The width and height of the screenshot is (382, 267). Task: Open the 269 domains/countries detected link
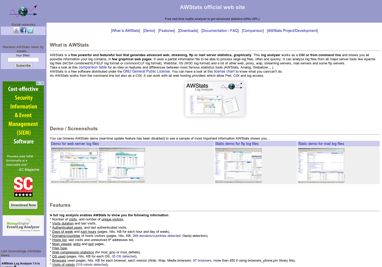[x=156, y=236]
